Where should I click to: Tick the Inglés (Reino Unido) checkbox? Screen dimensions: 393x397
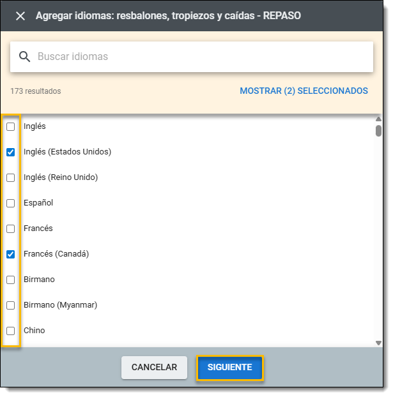(11, 178)
